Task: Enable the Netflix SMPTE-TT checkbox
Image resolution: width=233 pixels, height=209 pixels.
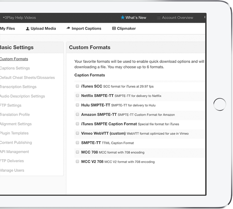Action: (x=77, y=96)
